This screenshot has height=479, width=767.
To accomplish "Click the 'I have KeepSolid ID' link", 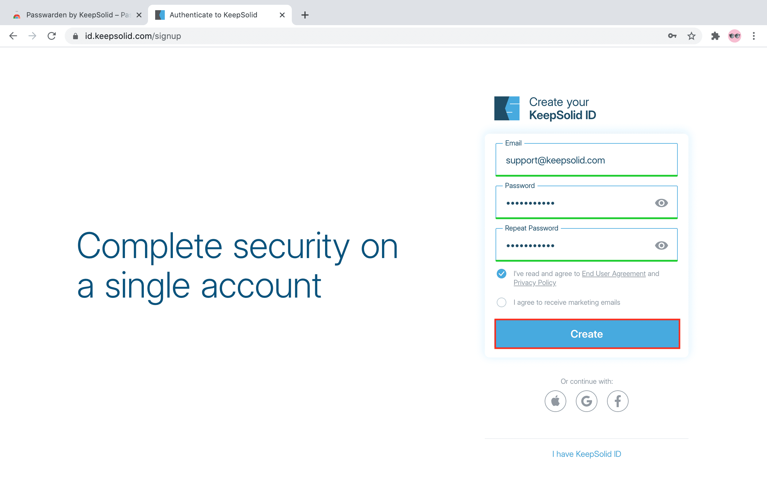I will pyautogui.click(x=586, y=454).
